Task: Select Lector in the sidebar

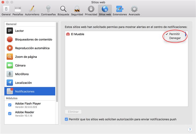Action: (30, 31)
